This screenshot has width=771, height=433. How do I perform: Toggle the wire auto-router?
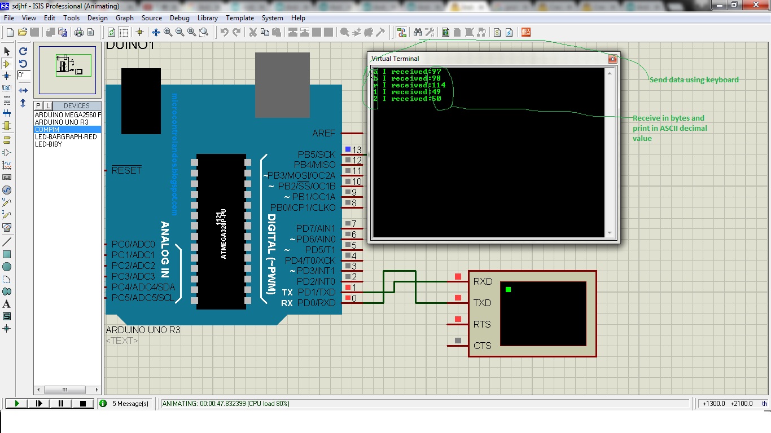click(x=401, y=32)
